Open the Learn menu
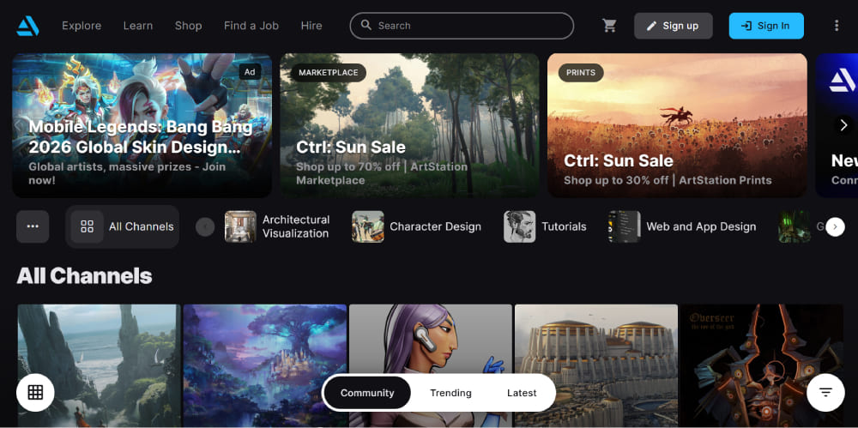Screen dimensions: 858x428 click(138, 26)
